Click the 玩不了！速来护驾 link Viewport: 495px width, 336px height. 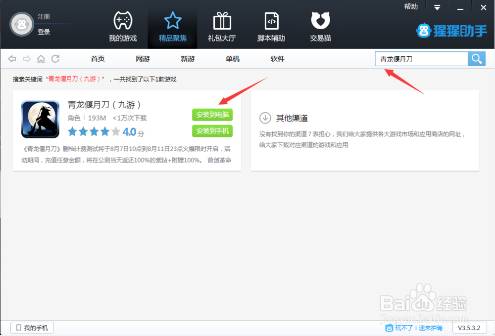pos(414,328)
